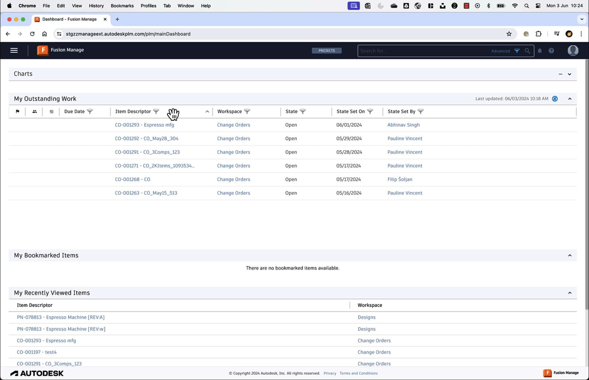The image size is (589, 380).
Task: Open change order CO-001293 - Espresso mfg
Action: 144,125
